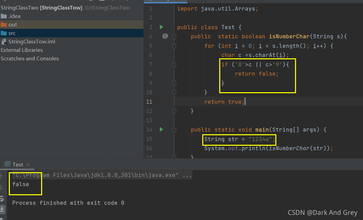This screenshot has height=220, width=363.
Task: Select the src folder in project tree
Action: pyautogui.click(x=72, y=33)
